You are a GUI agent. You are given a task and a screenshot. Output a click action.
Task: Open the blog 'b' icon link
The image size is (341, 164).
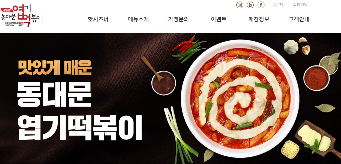pyautogui.click(x=250, y=5)
